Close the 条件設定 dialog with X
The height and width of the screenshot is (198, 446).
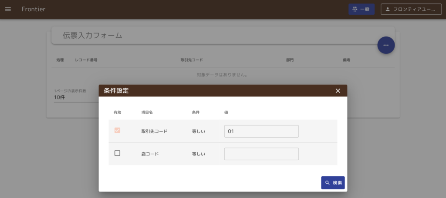coord(338,91)
